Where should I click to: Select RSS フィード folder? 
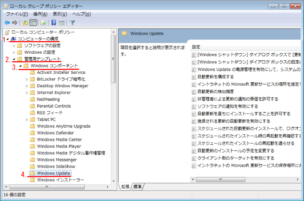pyautogui.click(x=50, y=113)
